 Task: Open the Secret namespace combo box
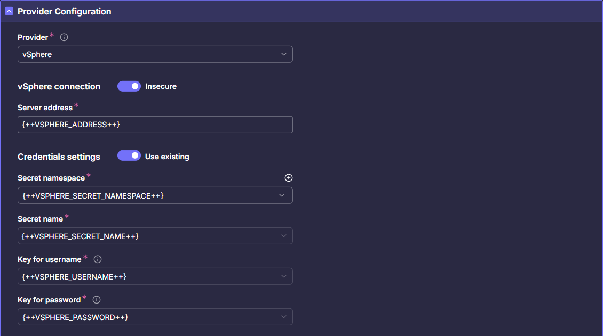click(x=155, y=195)
